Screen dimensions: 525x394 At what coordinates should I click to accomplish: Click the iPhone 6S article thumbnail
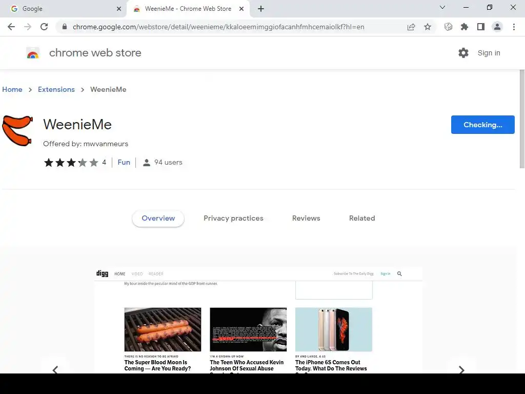click(x=333, y=330)
